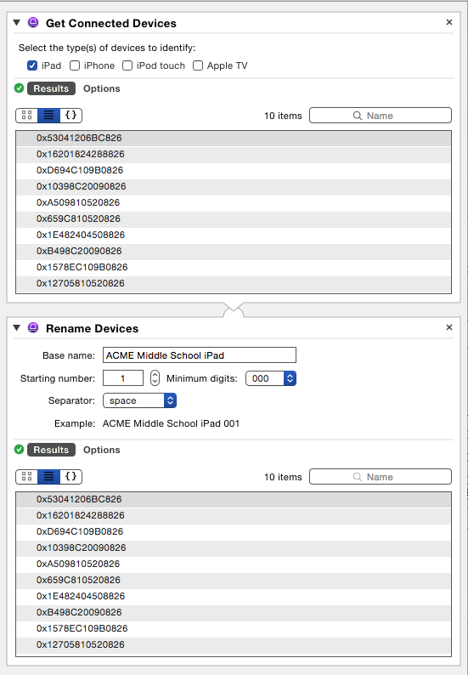Image resolution: width=468 pixels, height=675 pixels.
Task: Open the Minimum digits dropdown
Action: click(271, 378)
